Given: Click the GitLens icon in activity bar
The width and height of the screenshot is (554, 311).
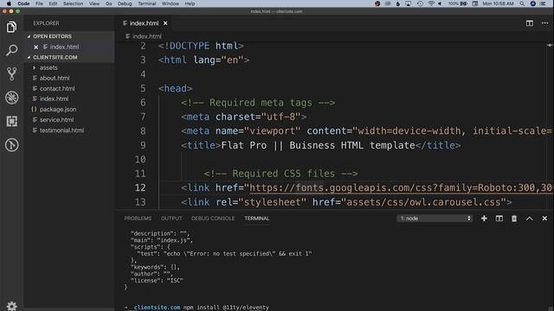Looking at the screenshot, I should coord(11,145).
